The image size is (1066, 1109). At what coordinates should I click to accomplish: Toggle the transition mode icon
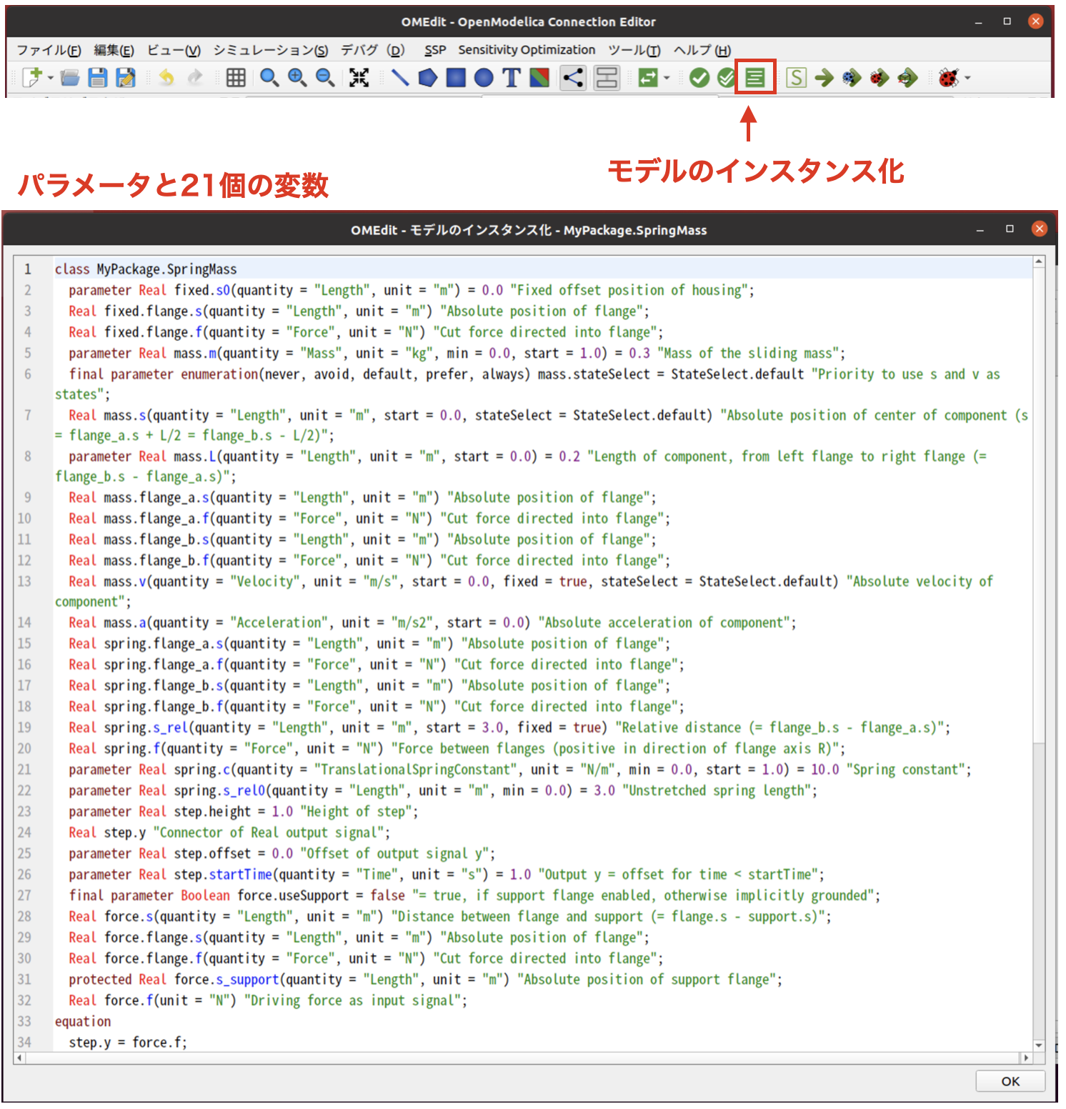click(607, 77)
